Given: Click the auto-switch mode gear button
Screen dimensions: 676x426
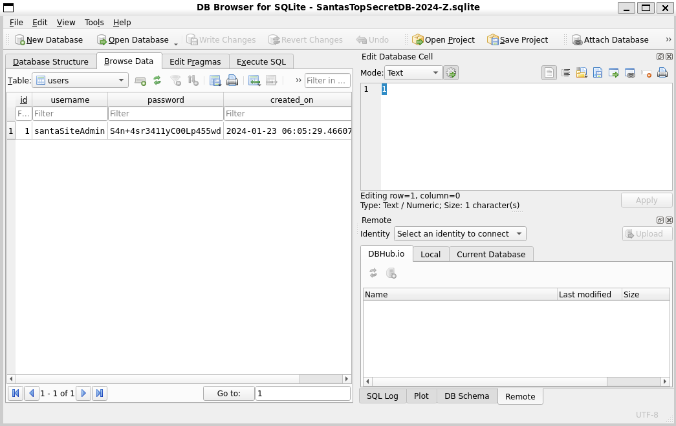Looking at the screenshot, I should tap(451, 73).
